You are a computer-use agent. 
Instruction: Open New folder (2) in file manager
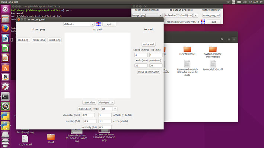tap(187, 50)
